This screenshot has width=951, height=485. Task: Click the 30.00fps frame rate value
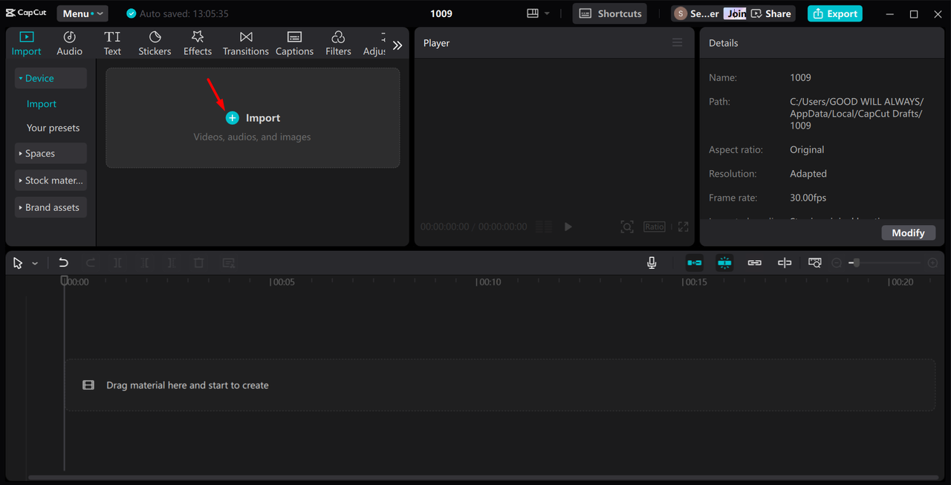808,198
